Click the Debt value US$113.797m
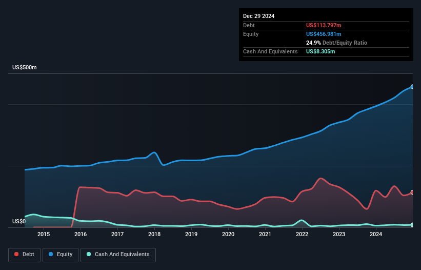 coord(324,25)
